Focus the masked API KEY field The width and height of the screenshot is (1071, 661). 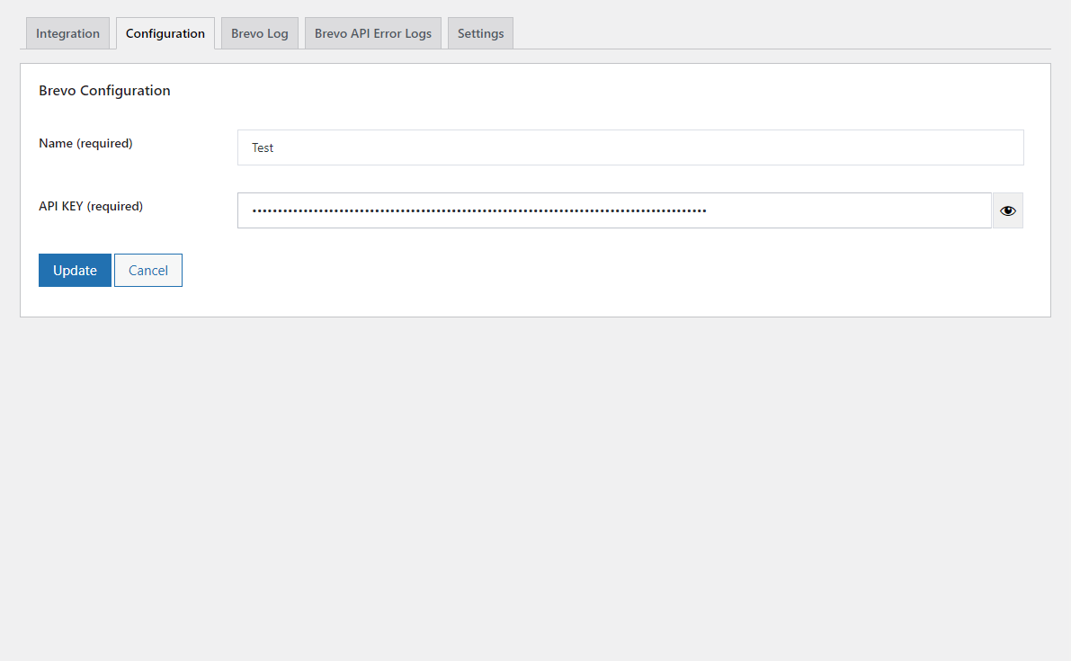[x=614, y=210]
